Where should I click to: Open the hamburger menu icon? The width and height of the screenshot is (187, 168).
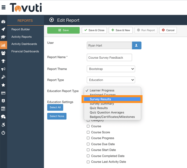[x=4, y=7]
